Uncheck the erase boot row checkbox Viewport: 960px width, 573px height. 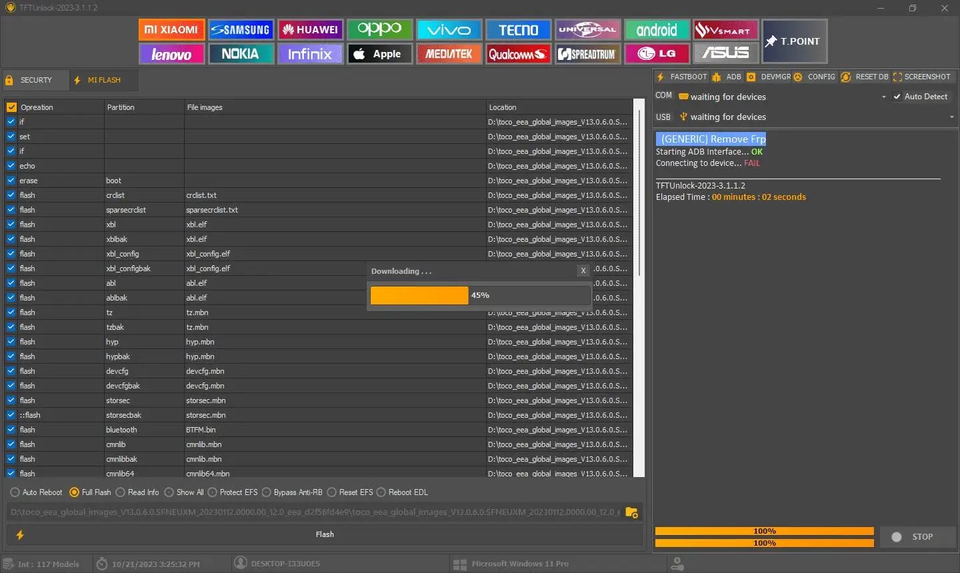[x=11, y=181]
